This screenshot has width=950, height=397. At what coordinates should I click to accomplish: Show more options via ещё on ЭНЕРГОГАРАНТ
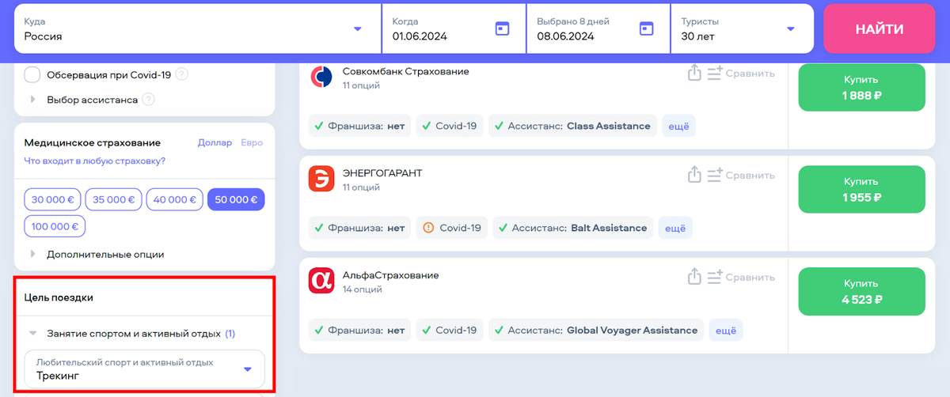click(x=674, y=228)
